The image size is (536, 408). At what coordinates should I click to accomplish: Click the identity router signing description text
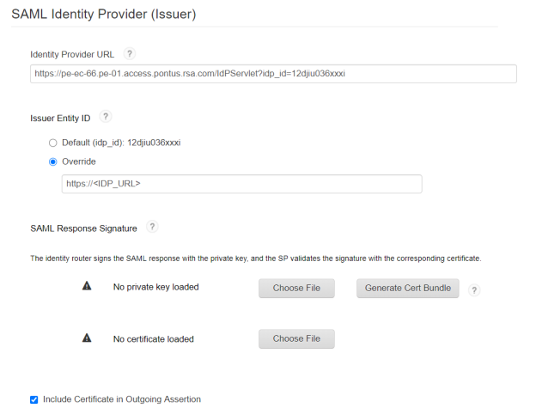click(x=255, y=258)
